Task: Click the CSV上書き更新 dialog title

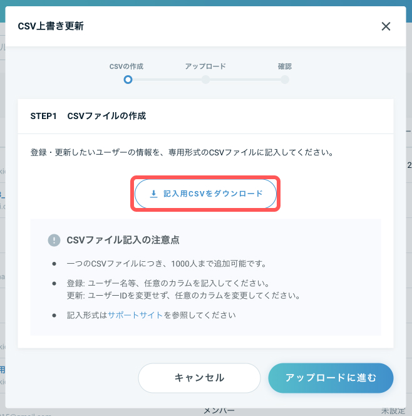Action: click(51, 26)
